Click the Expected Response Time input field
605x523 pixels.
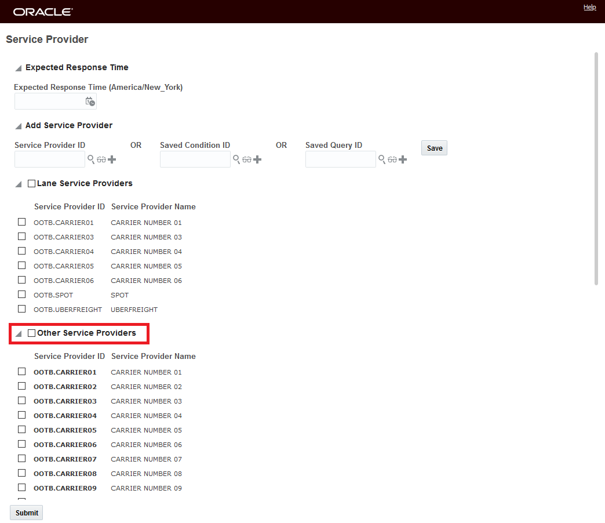tap(55, 101)
